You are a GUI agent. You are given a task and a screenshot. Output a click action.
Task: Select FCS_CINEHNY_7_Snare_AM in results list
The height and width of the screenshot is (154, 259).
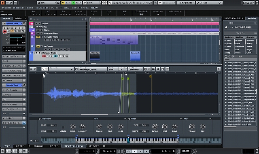(241, 103)
